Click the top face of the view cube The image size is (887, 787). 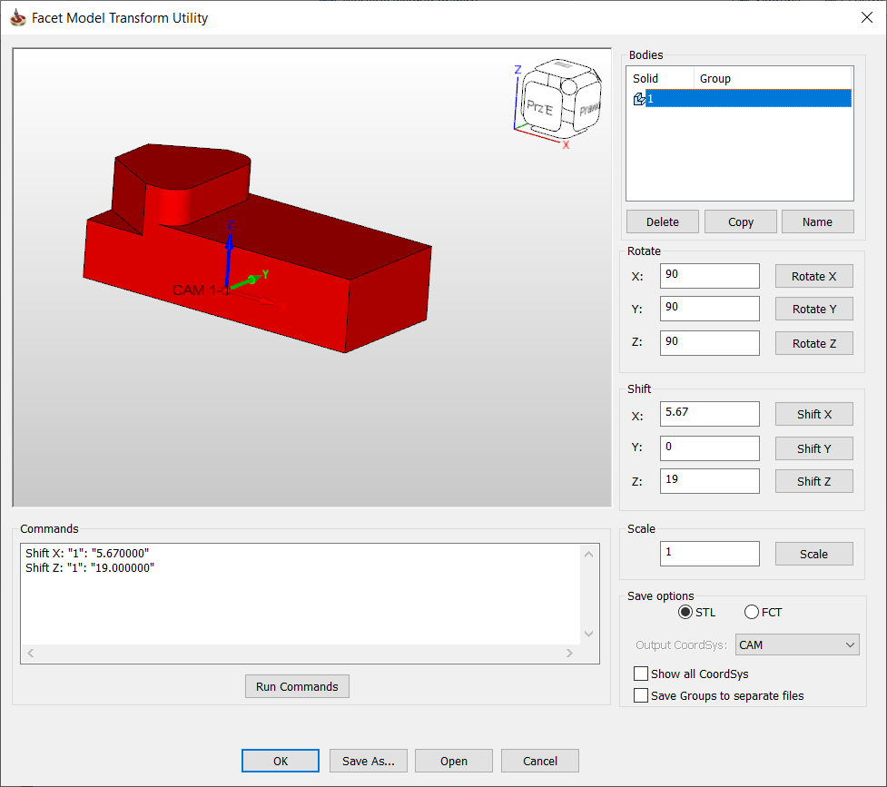[x=558, y=69]
